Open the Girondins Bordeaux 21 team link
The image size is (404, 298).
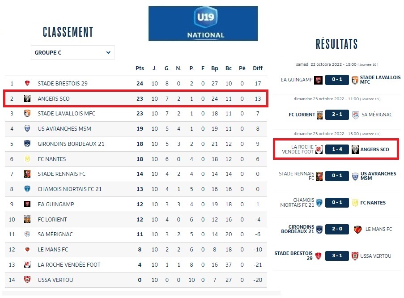pyautogui.click(x=64, y=144)
